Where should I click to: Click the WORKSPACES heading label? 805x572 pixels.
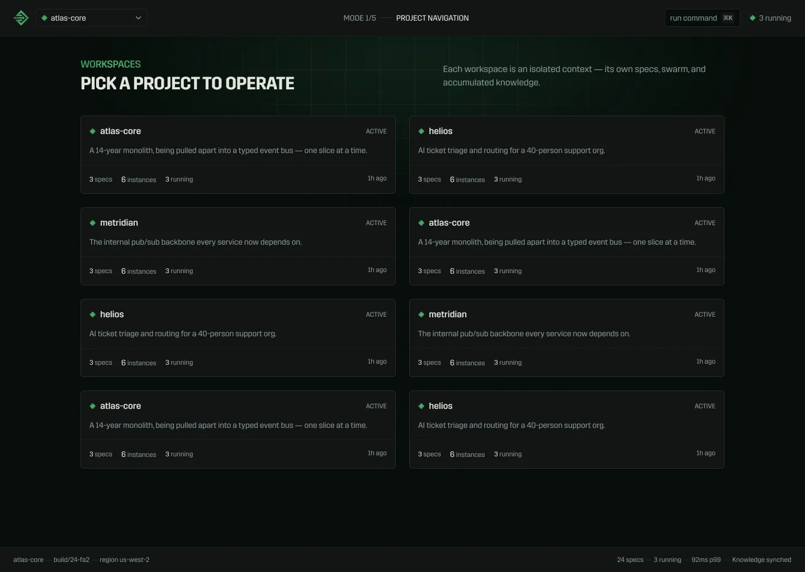coord(111,64)
